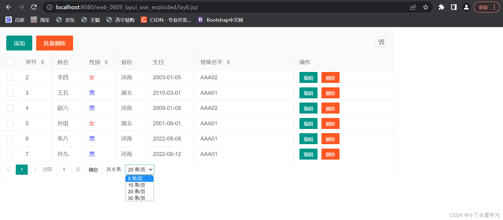Share this page via the share icon

tap(413, 7)
